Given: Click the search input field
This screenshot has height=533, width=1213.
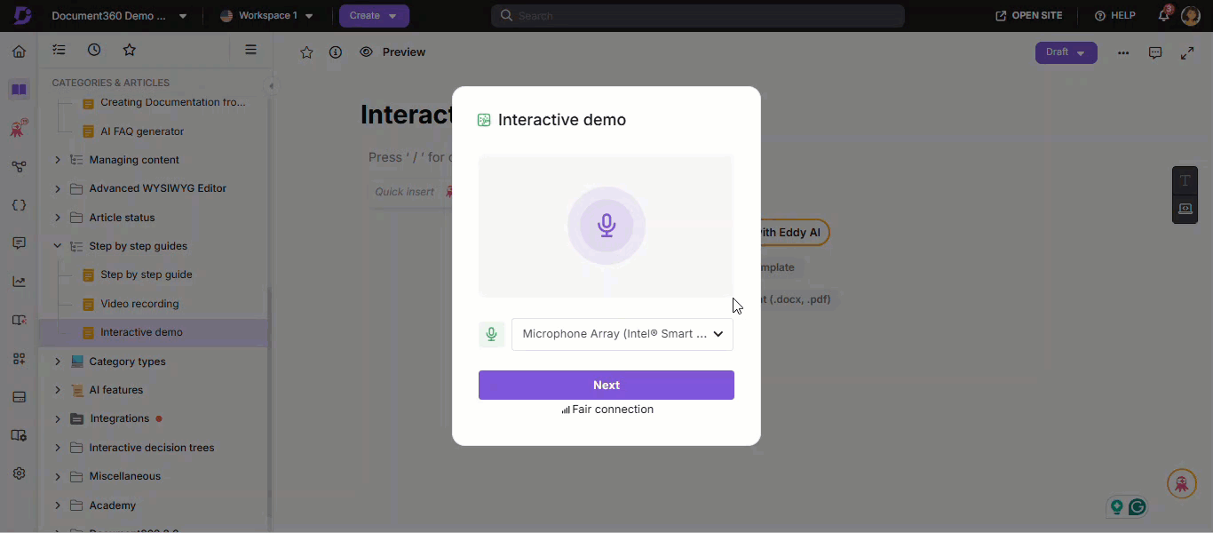Looking at the screenshot, I should (x=697, y=16).
